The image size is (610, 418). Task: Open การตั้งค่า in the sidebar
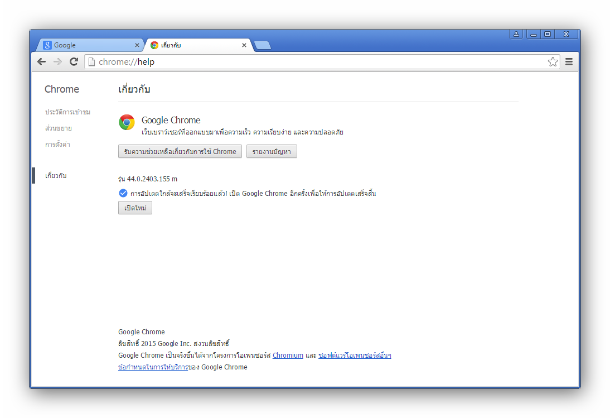point(57,145)
